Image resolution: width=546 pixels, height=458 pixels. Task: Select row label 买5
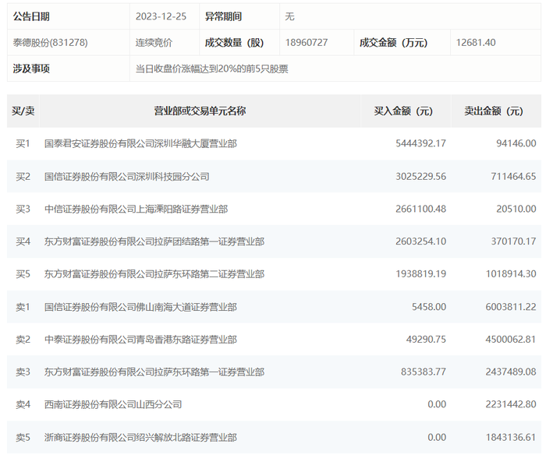point(23,274)
